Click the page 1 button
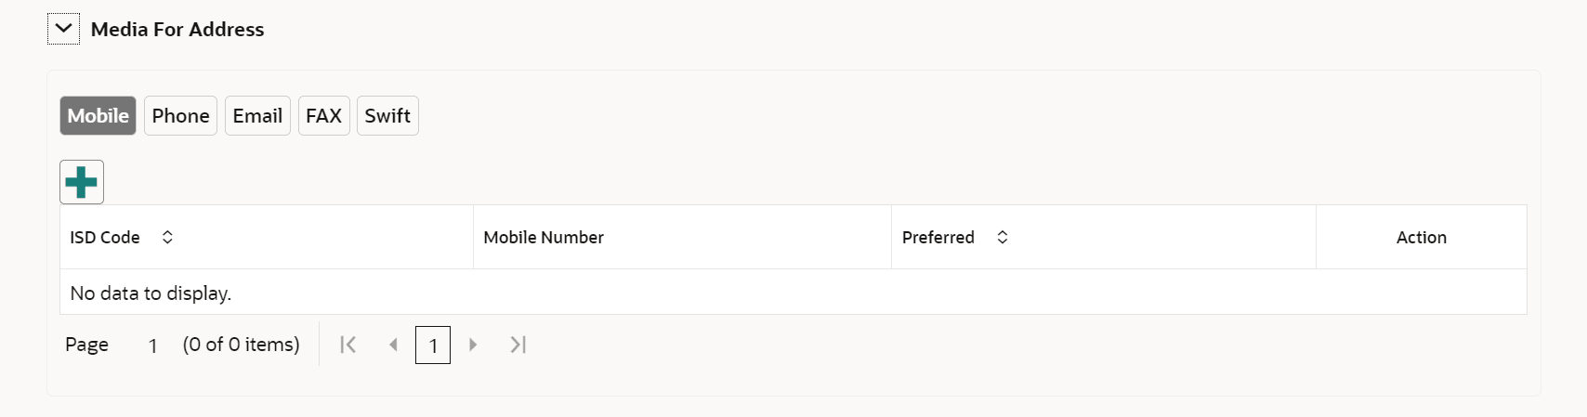The width and height of the screenshot is (1587, 417). pyautogui.click(x=433, y=345)
